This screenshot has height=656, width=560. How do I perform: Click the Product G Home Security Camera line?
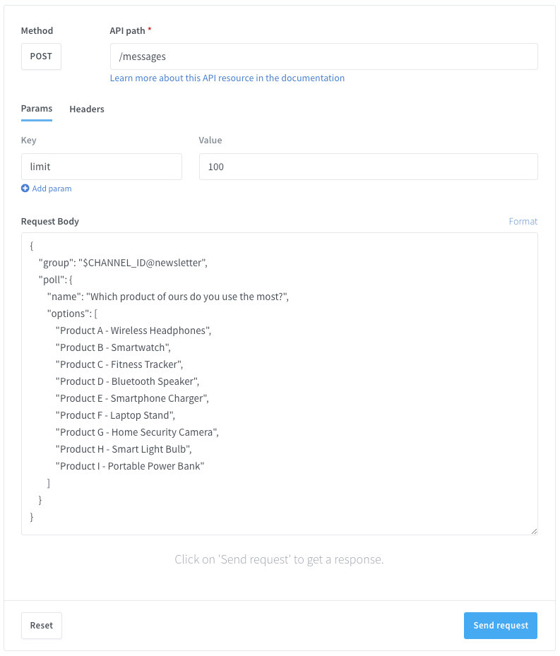(x=138, y=432)
